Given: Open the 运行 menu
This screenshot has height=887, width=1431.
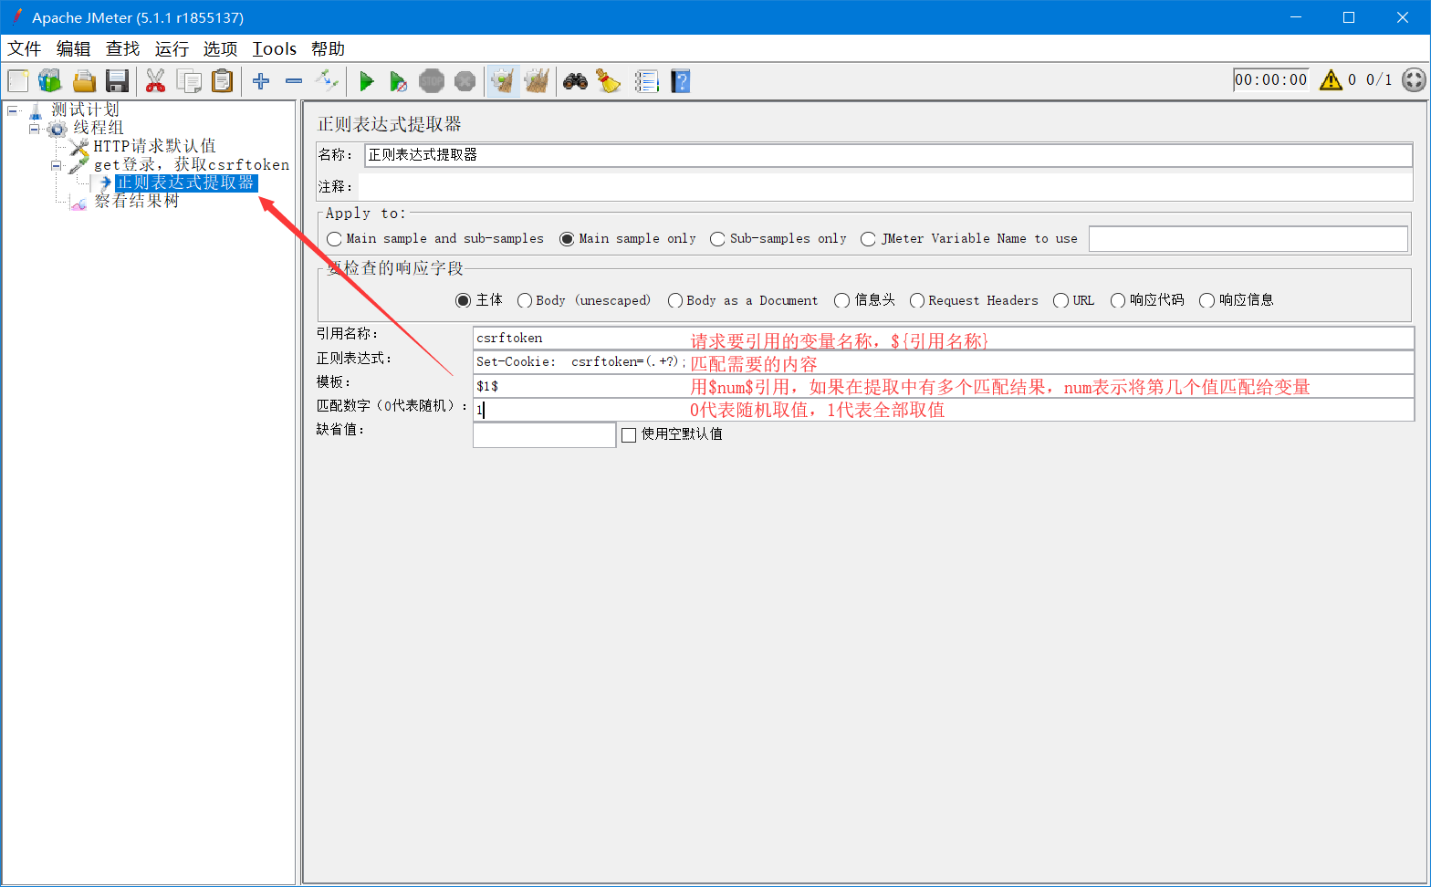Looking at the screenshot, I should pyautogui.click(x=172, y=48).
